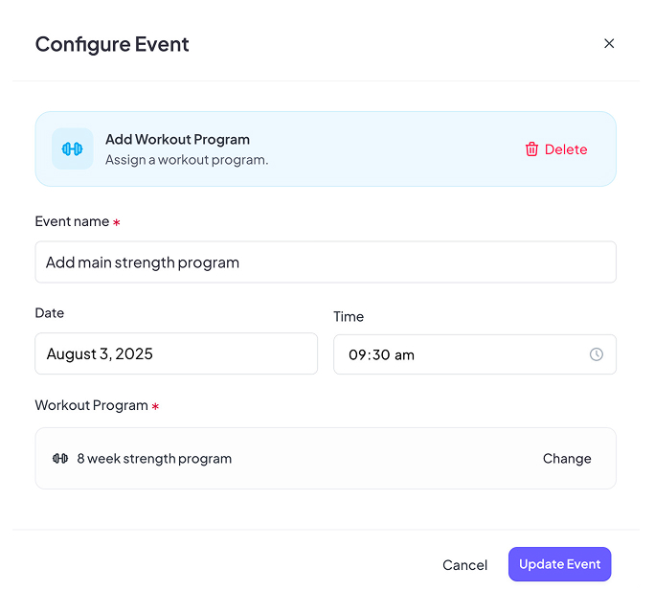The height and width of the screenshot is (614, 654).
Task: Cancel the event configuration
Action: click(x=464, y=565)
